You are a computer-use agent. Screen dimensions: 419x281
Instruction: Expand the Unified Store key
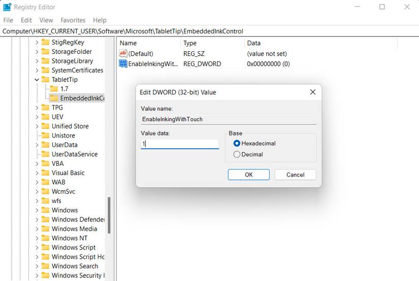click(x=37, y=126)
